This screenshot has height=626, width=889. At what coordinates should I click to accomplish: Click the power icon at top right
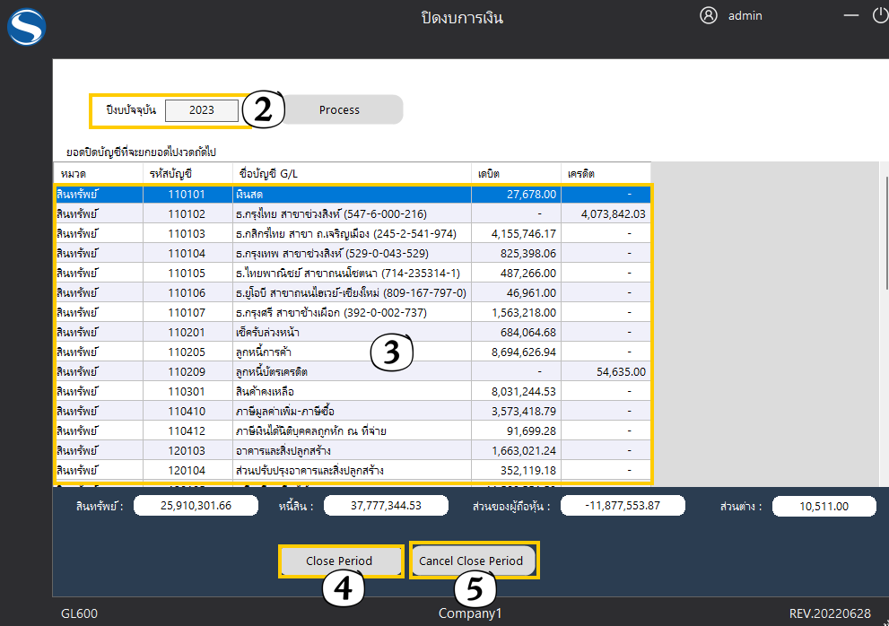click(880, 16)
